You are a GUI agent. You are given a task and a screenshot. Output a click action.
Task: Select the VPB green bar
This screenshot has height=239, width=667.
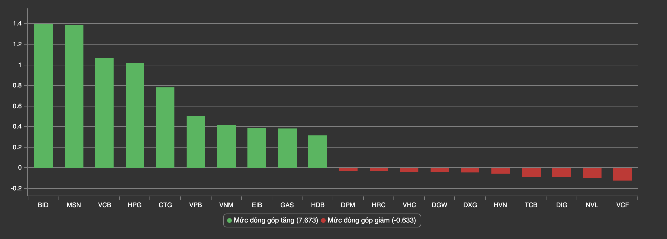(196, 141)
